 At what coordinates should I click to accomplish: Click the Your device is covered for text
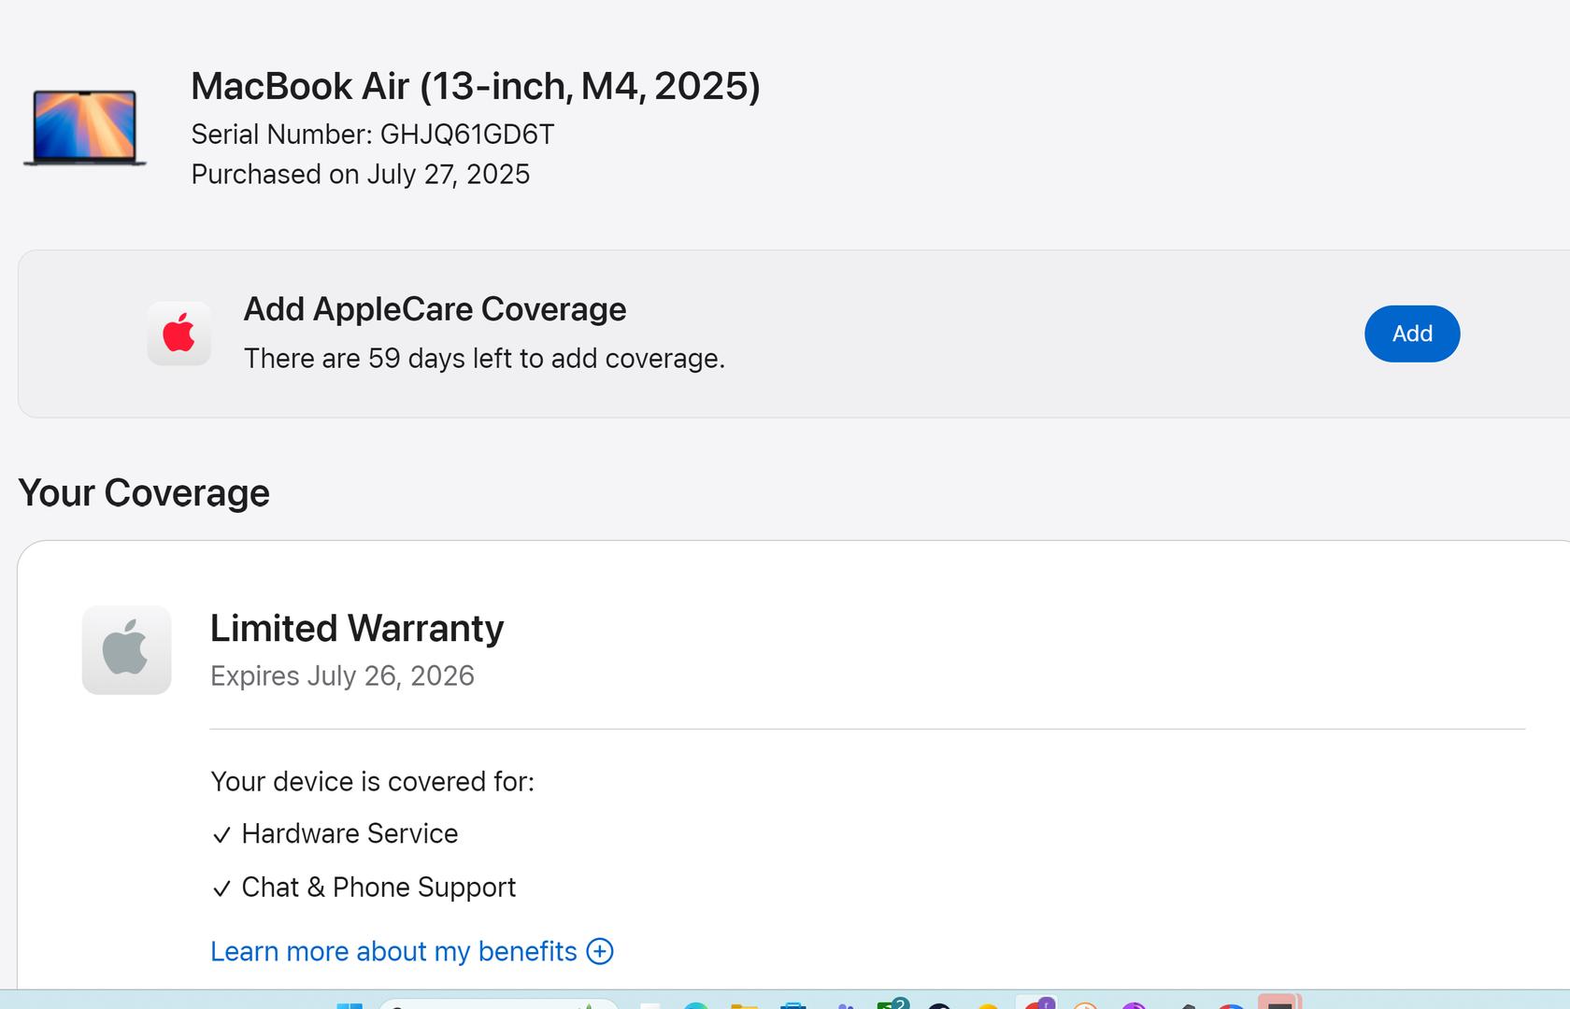pos(372,782)
